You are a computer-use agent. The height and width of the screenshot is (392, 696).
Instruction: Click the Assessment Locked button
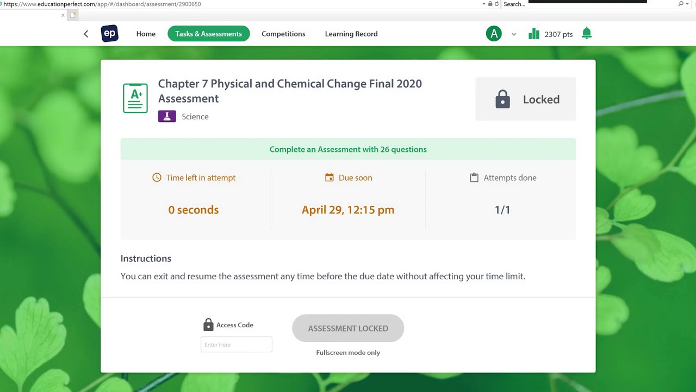348,328
